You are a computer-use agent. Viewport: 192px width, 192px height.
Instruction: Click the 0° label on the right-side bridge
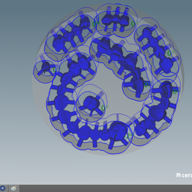(171, 53)
